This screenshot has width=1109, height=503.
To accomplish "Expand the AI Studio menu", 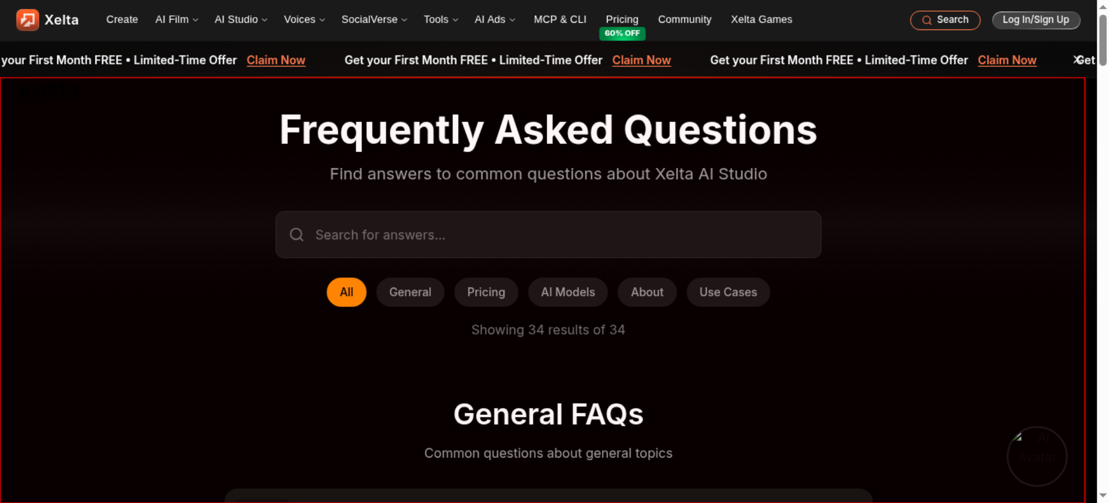I will [x=241, y=19].
